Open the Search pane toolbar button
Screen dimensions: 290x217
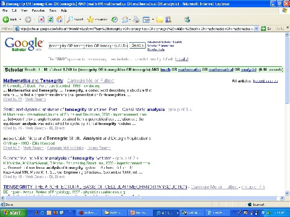(75, 19)
